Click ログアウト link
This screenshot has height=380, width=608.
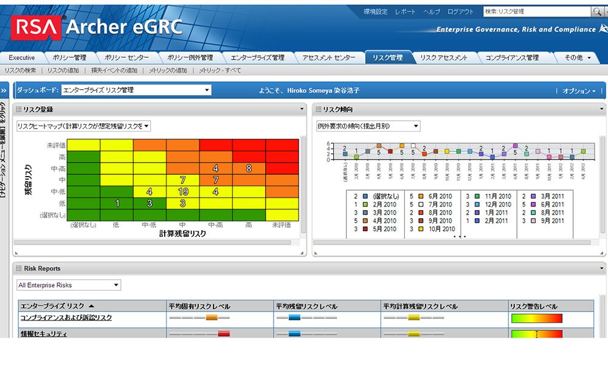click(461, 12)
